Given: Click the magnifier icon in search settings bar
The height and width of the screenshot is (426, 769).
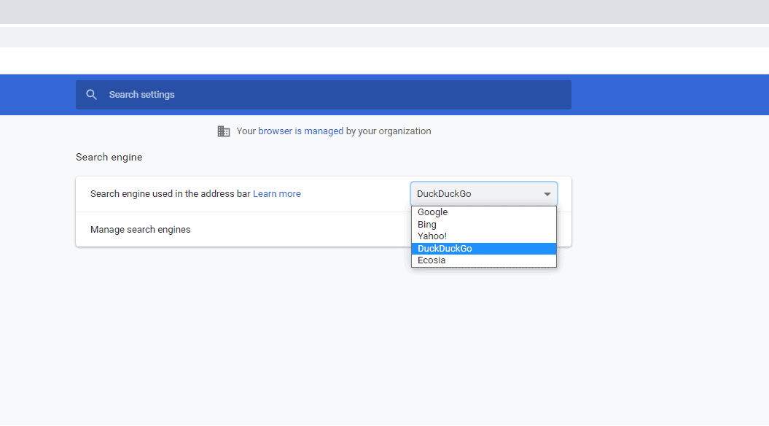Looking at the screenshot, I should (91, 95).
